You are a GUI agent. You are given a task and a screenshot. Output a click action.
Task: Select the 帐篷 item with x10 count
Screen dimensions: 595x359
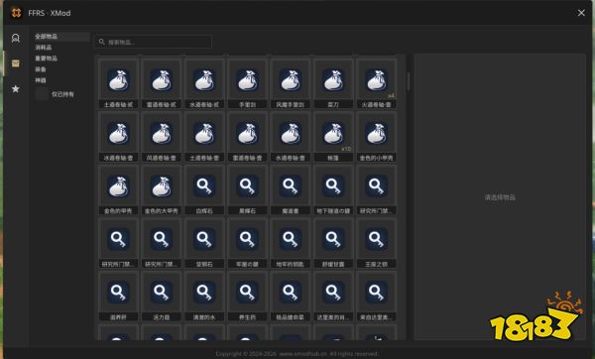[333, 137]
